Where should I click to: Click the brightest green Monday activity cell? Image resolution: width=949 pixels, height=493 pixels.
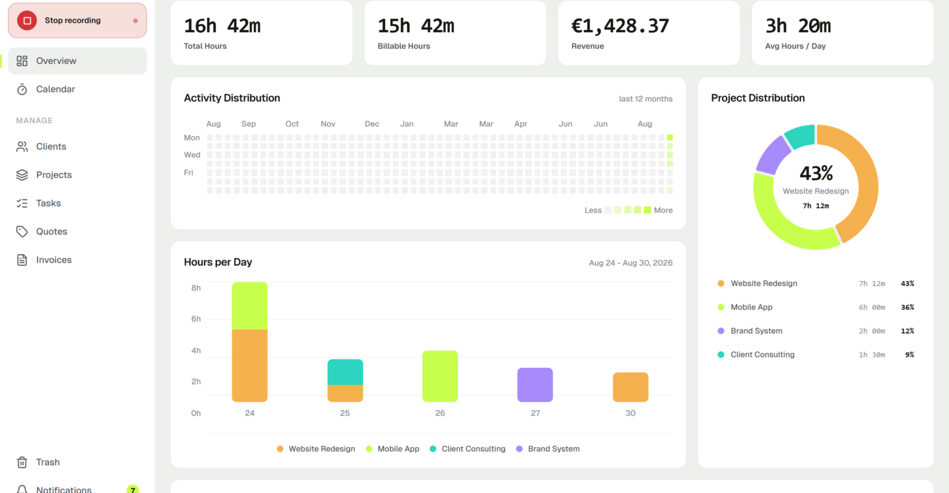(670, 137)
